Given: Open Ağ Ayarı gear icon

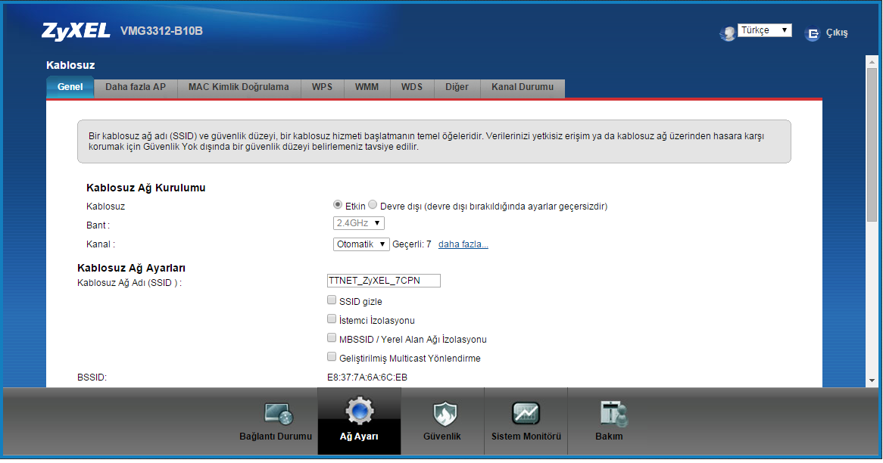Looking at the screenshot, I should tap(359, 412).
